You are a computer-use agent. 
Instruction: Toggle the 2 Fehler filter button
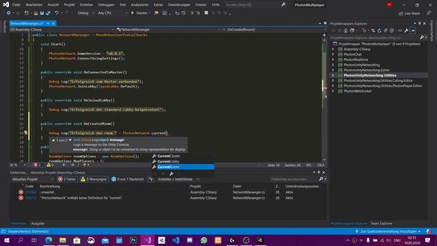tap(67, 179)
